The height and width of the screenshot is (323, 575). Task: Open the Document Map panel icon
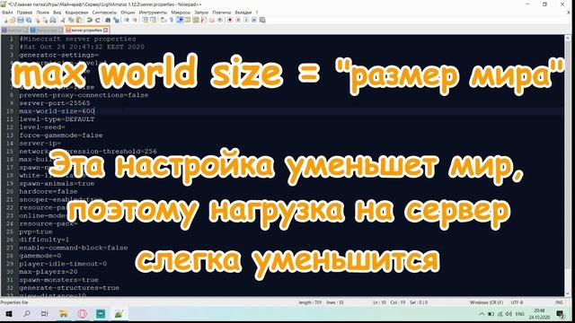196,20
